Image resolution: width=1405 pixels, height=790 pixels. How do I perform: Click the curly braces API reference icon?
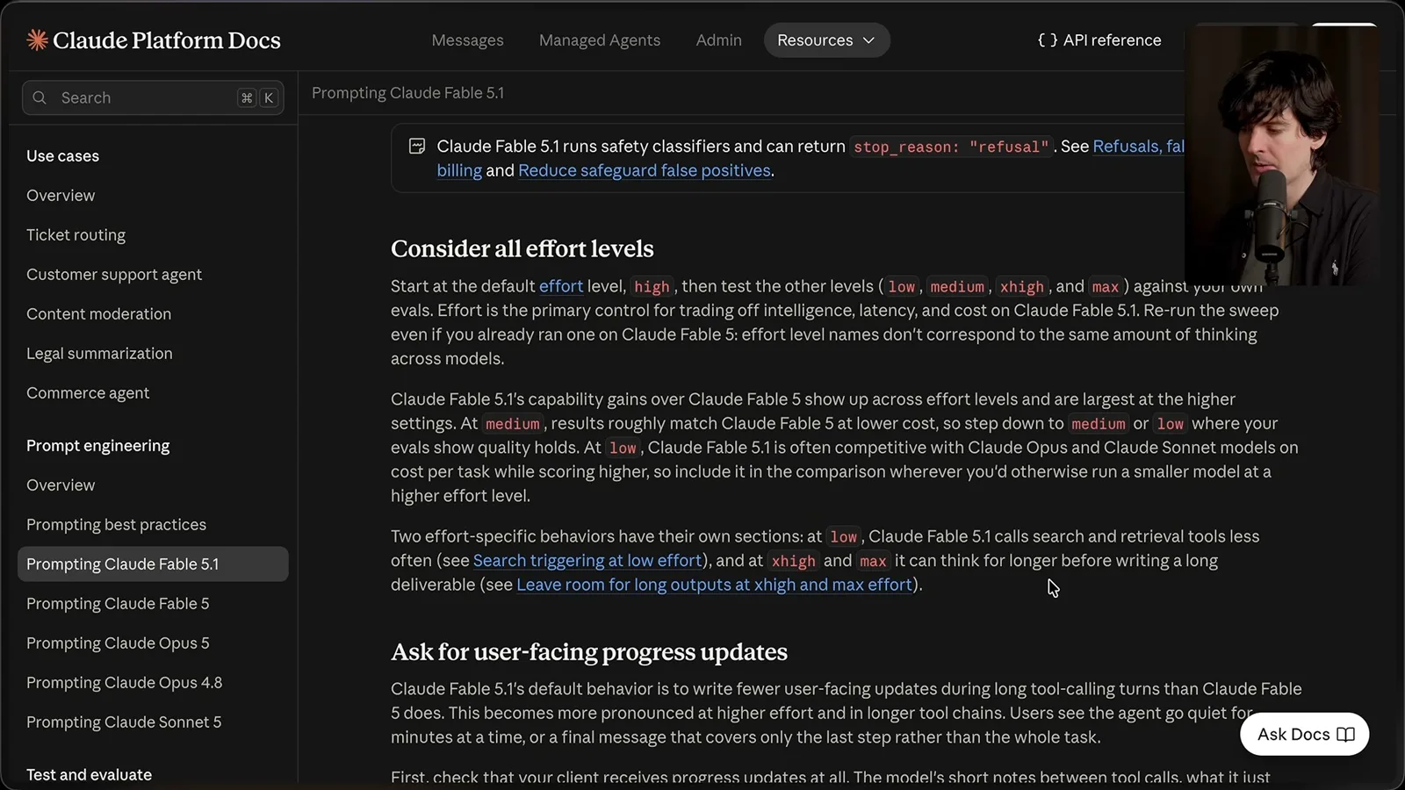coord(1047,40)
